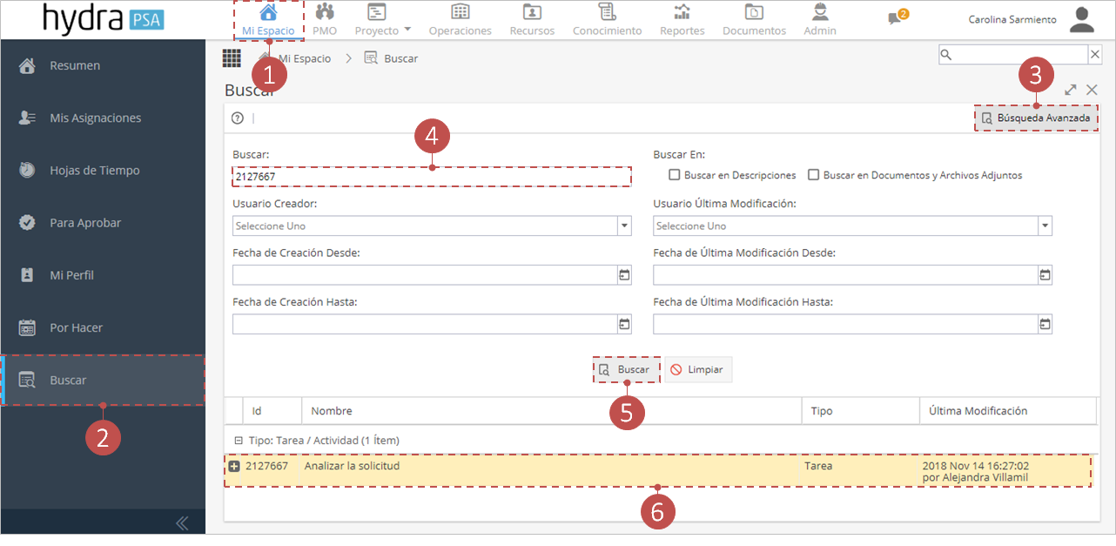
Task: Open the Operaciones module
Action: coord(460,19)
